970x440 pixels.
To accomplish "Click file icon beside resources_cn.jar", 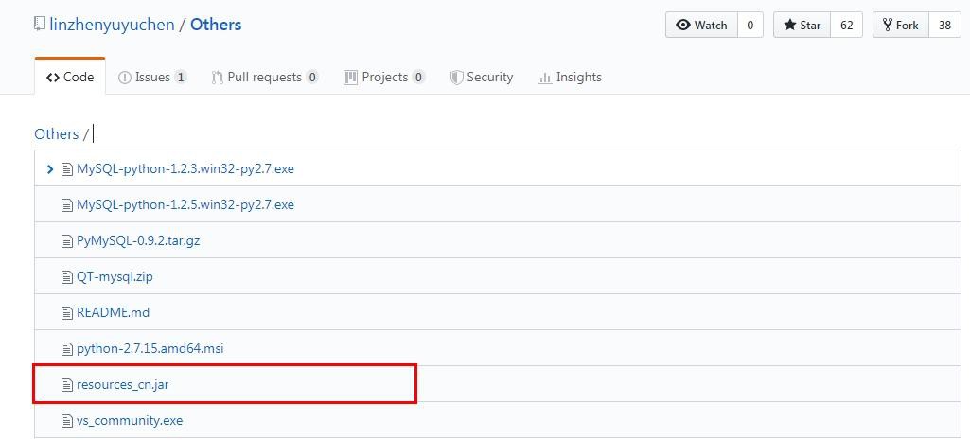I will pyautogui.click(x=67, y=385).
